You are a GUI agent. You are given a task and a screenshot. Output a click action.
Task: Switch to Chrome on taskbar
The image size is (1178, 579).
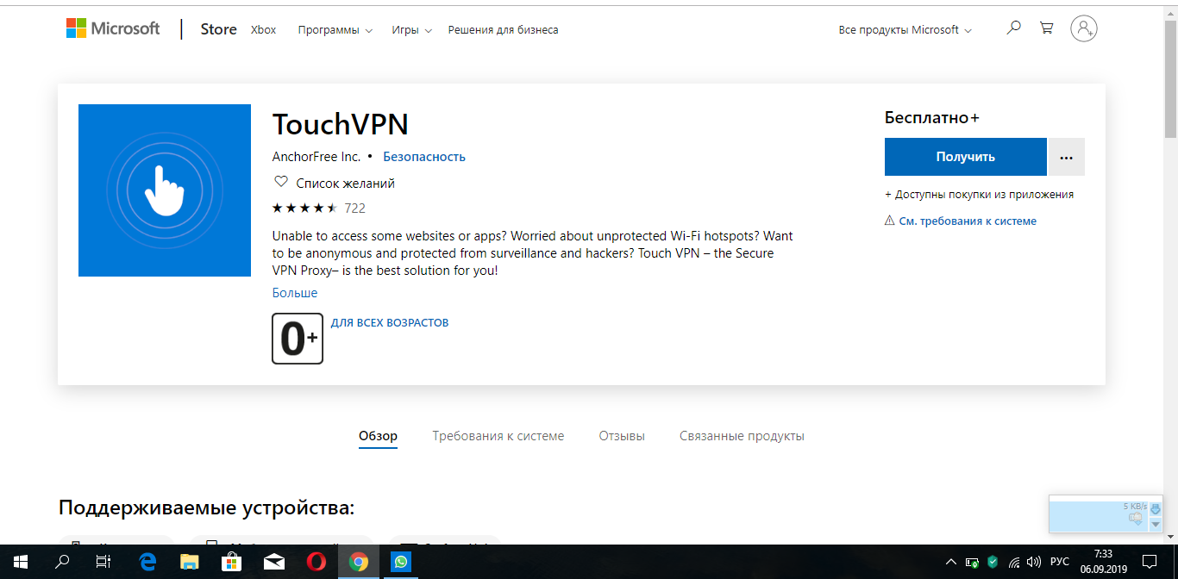359,562
